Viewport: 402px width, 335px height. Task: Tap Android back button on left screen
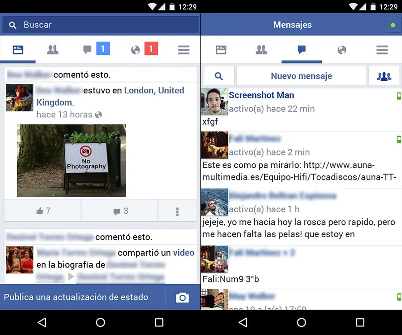(42, 322)
